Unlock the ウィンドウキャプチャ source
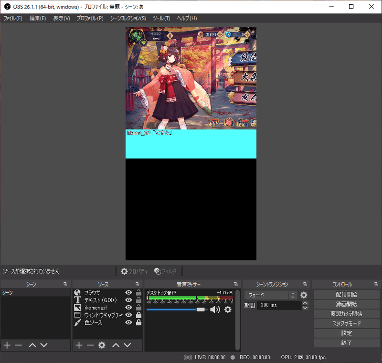Screen dimensions: 382x363 tap(138, 315)
